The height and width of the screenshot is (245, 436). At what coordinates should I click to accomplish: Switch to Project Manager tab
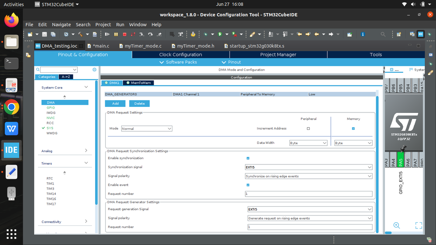(x=278, y=55)
